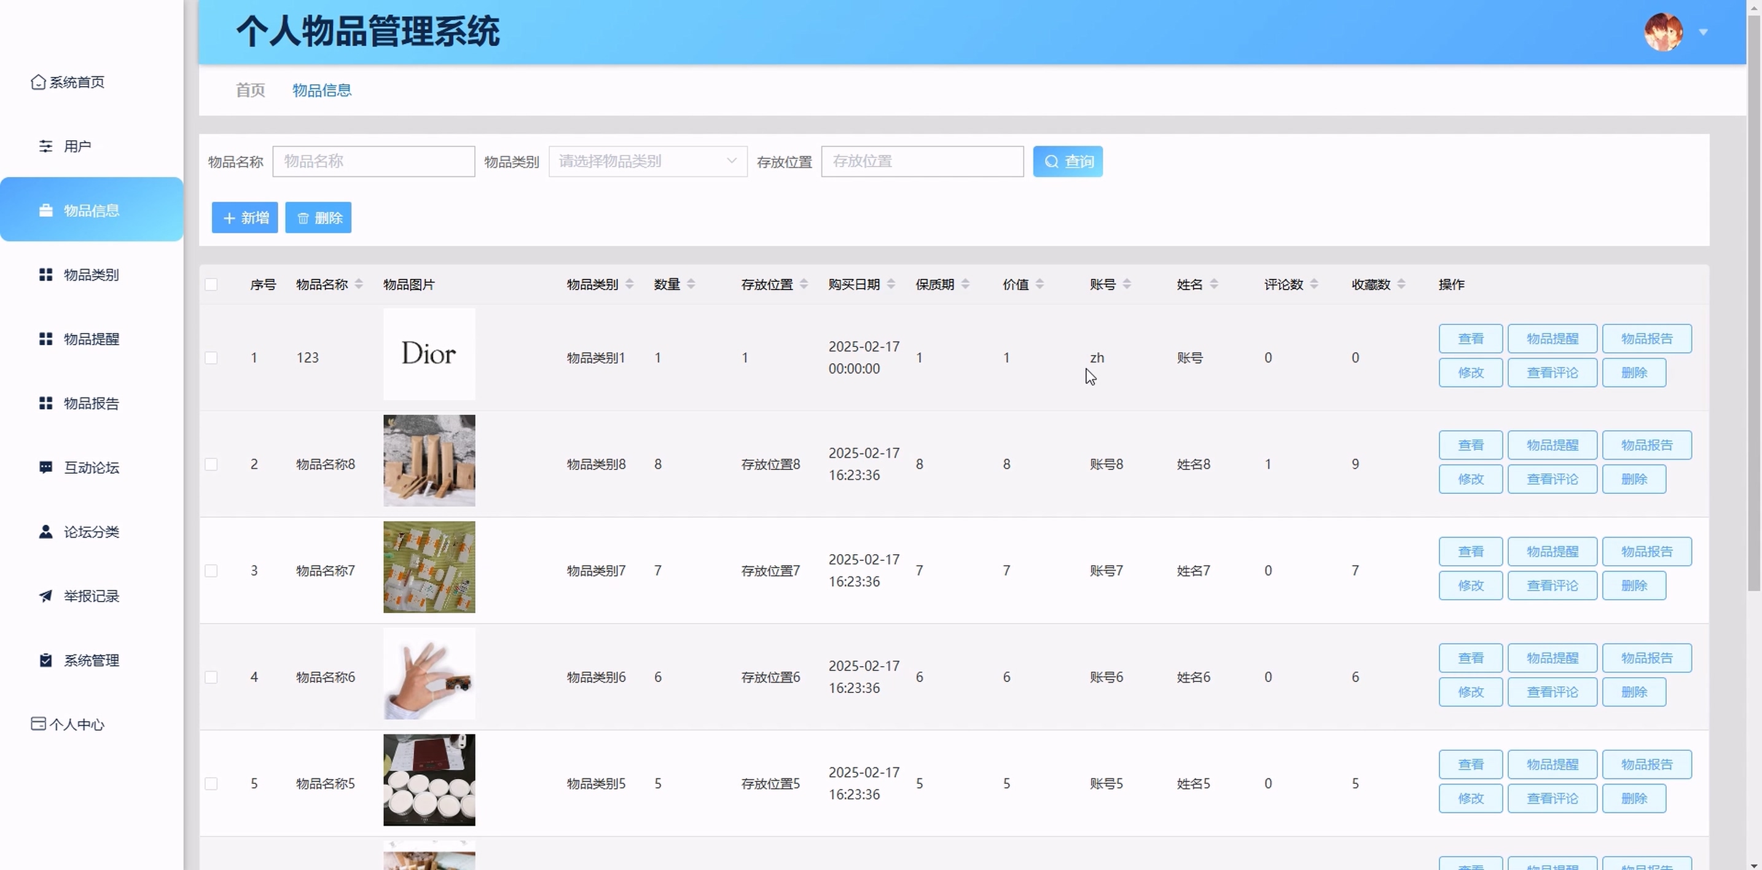
Task: Click the Dior item thumbnail
Action: pos(429,355)
